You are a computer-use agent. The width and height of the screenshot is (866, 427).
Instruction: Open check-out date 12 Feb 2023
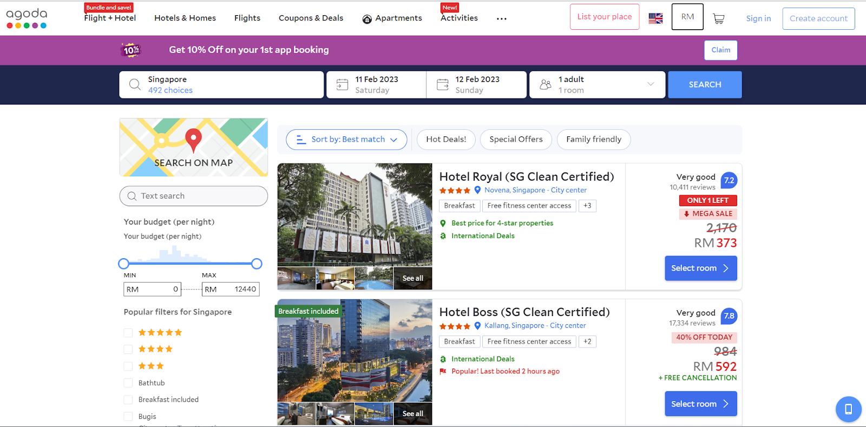476,84
